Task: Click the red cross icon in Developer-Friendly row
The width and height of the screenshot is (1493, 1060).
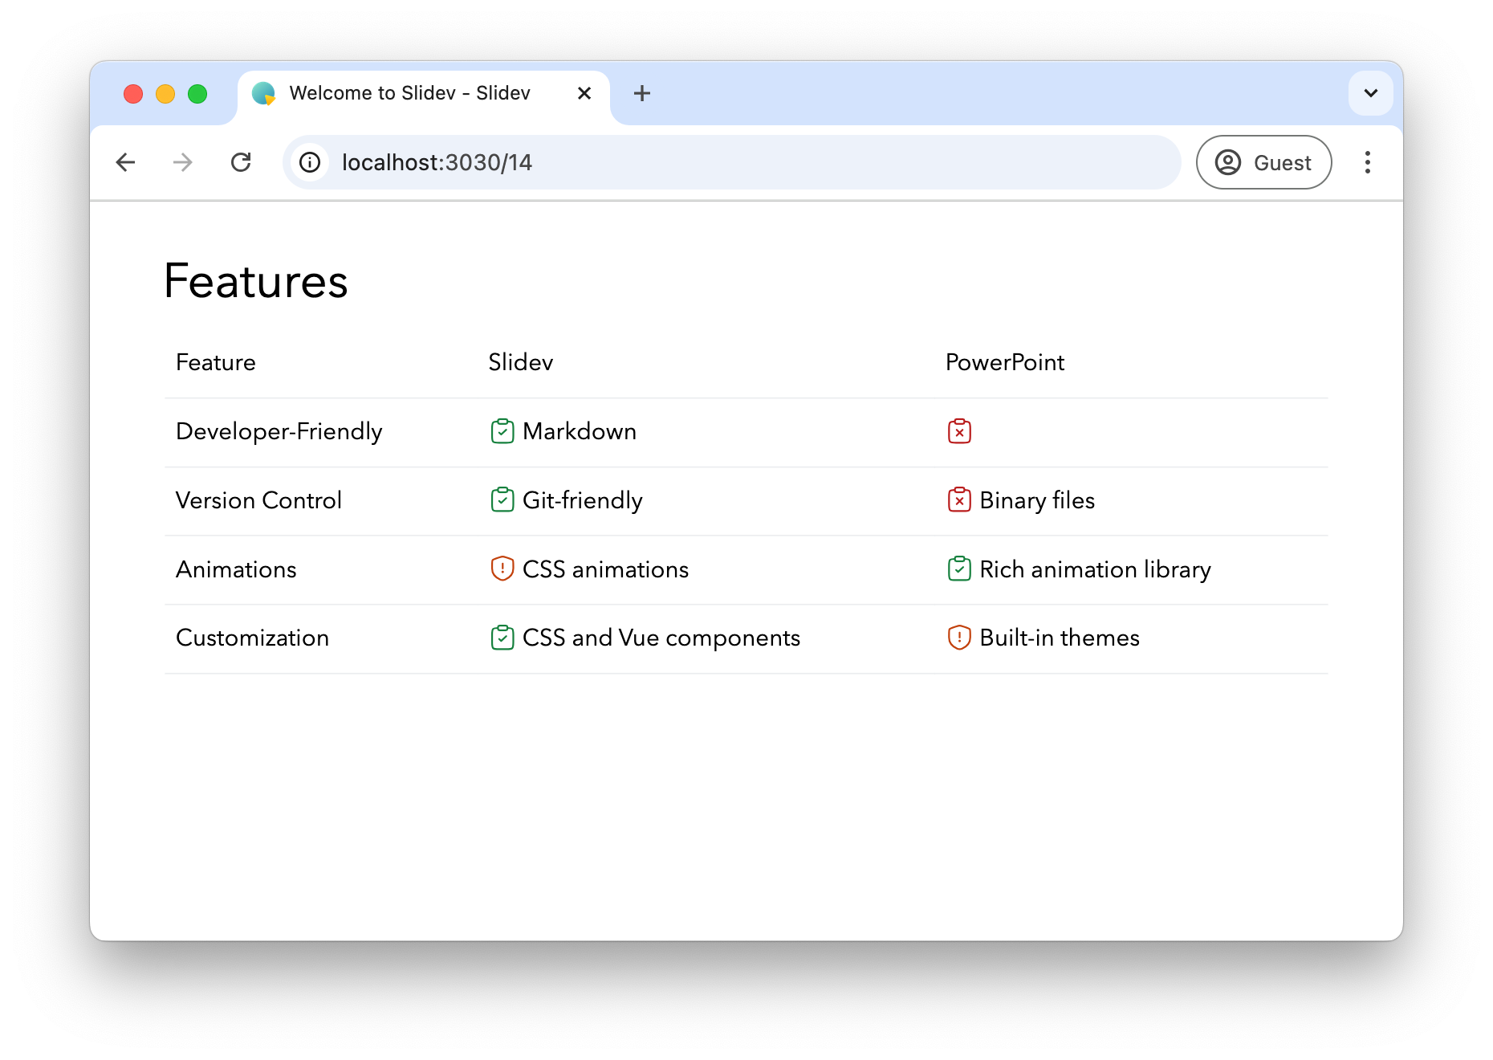Action: [x=959, y=431]
